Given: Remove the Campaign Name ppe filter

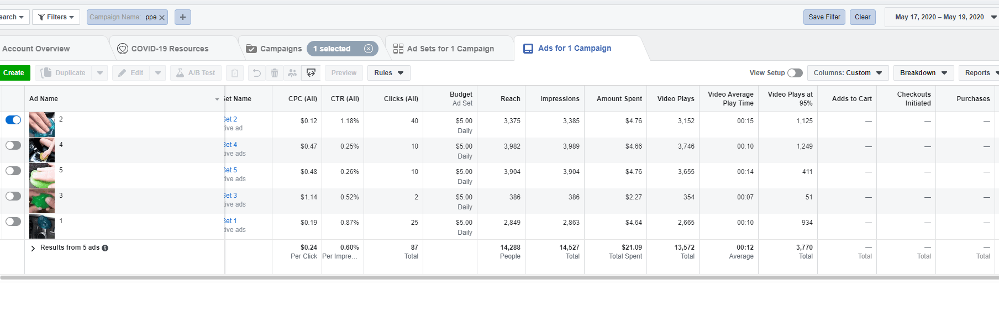Looking at the screenshot, I should tap(162, 18).
